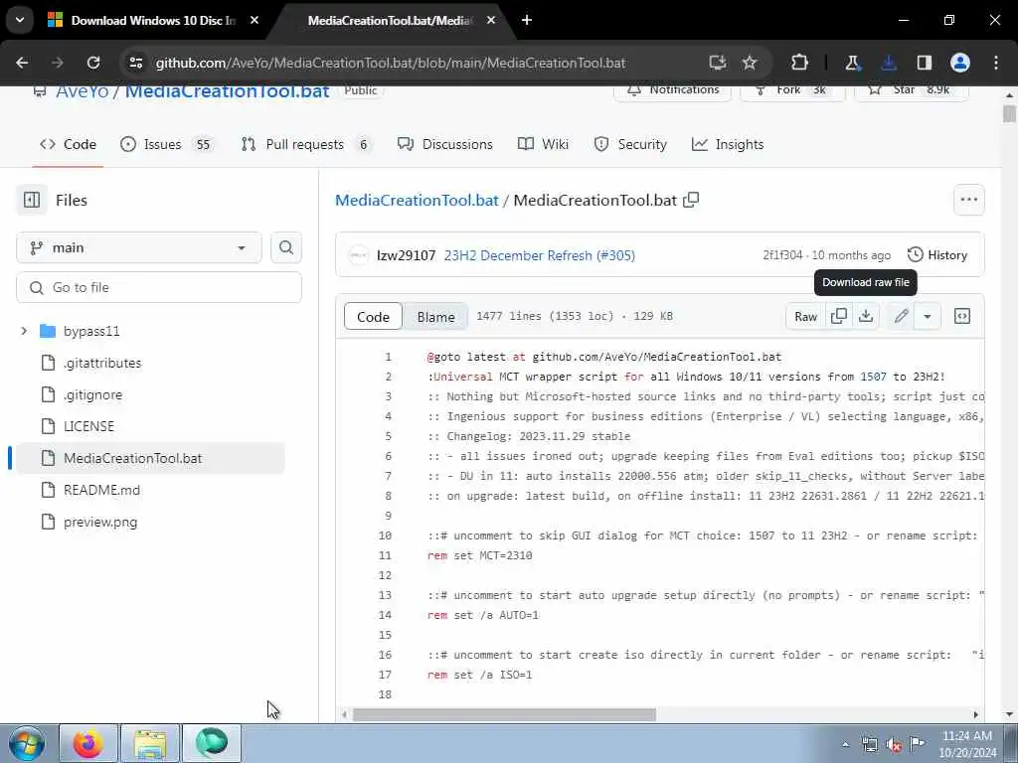Collapse the Files tree panel icon
Viewport: 1018px width, 763px height.
pyautogui.click(x=32, y=200)
